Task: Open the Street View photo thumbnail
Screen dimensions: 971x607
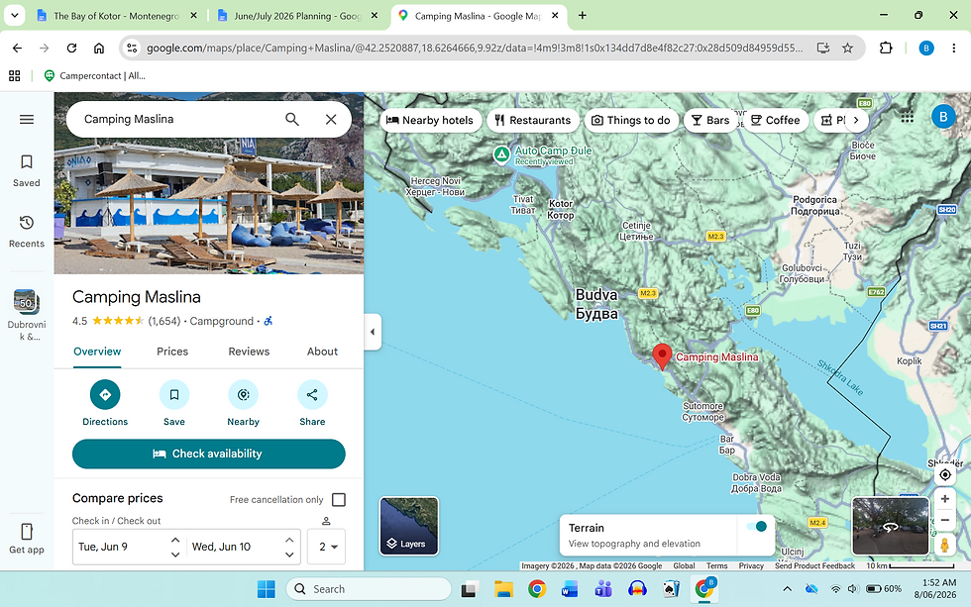Action: click(891, 526)
